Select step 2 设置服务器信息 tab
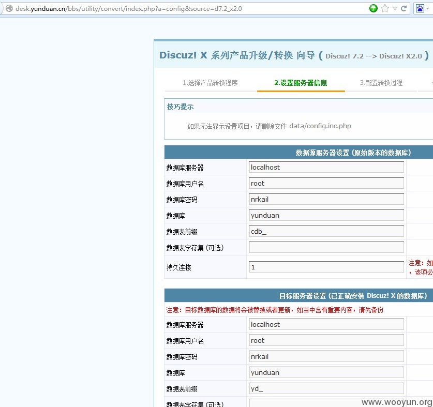 (x=301, y=83)
